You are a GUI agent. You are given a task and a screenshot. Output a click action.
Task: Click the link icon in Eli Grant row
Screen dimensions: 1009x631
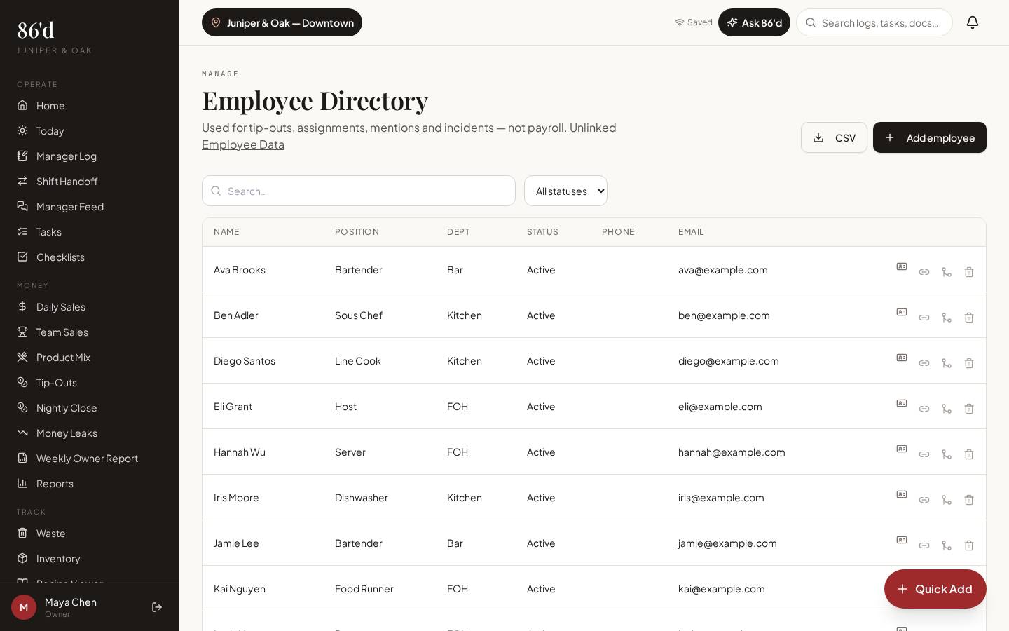924,409
